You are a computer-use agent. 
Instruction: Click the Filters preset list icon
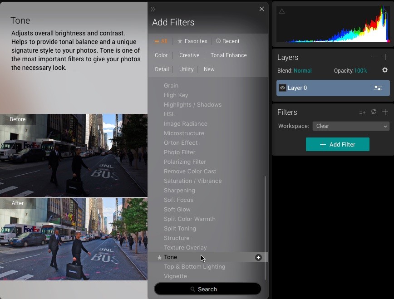click(x=362, y=112)
